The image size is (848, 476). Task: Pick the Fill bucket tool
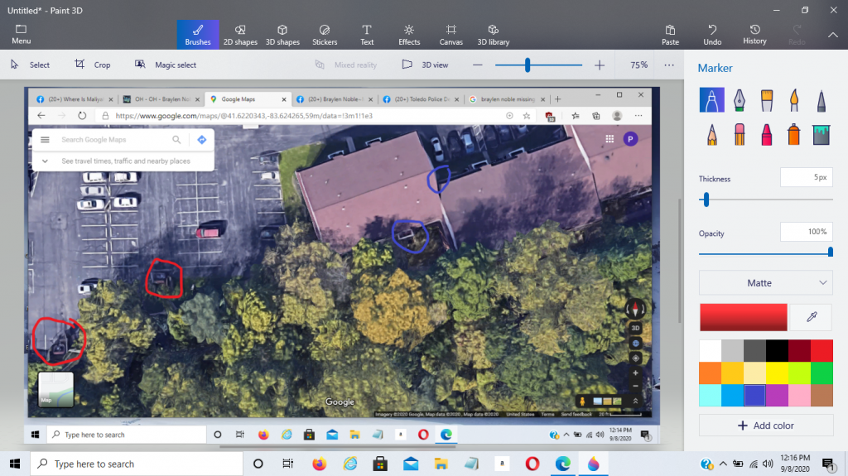820,133
